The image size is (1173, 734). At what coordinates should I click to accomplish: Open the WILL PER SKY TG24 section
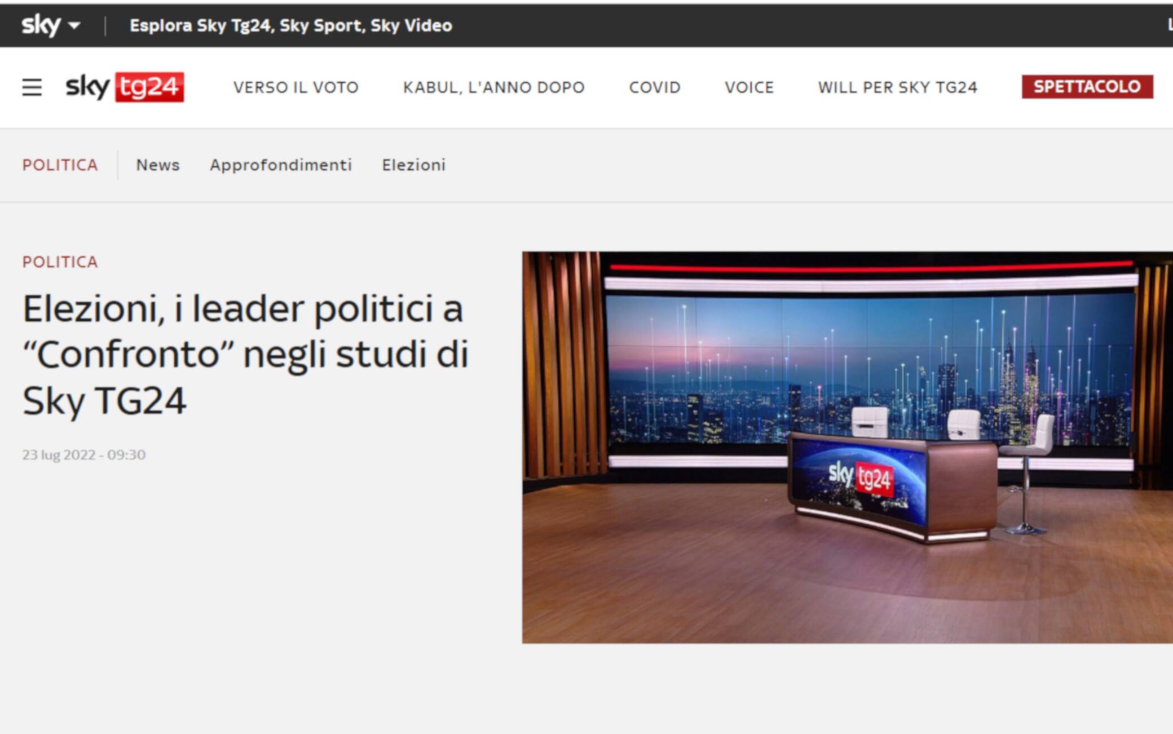coord(897,87)
